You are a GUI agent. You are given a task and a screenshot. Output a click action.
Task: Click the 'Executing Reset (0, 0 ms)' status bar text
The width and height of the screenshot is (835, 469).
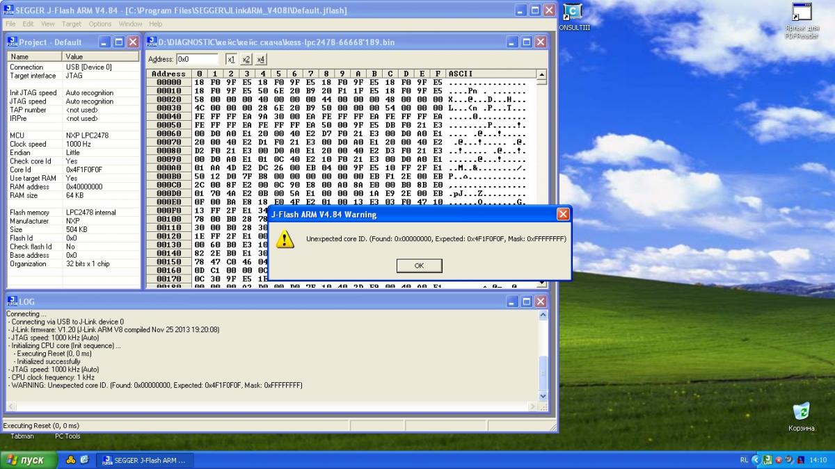(41, 425)
